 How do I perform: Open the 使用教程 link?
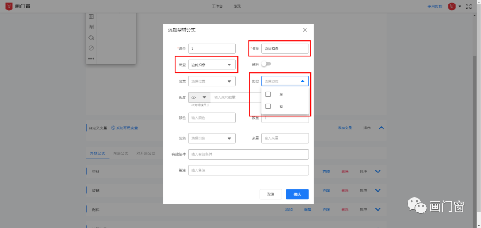tap(435, 6)
